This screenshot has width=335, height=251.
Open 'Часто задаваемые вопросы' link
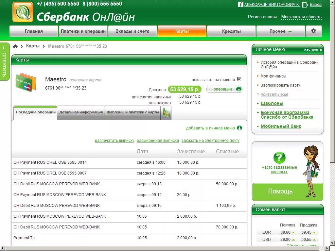coord(279,170)
